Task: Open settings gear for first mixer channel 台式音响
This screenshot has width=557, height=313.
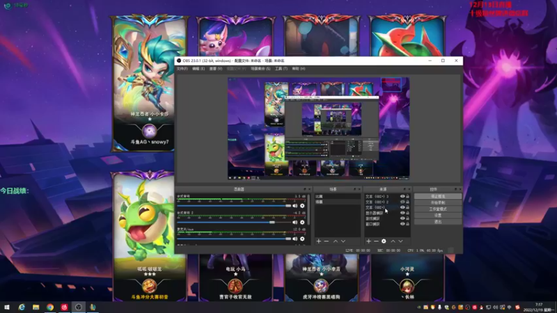Action: point(302,206)
